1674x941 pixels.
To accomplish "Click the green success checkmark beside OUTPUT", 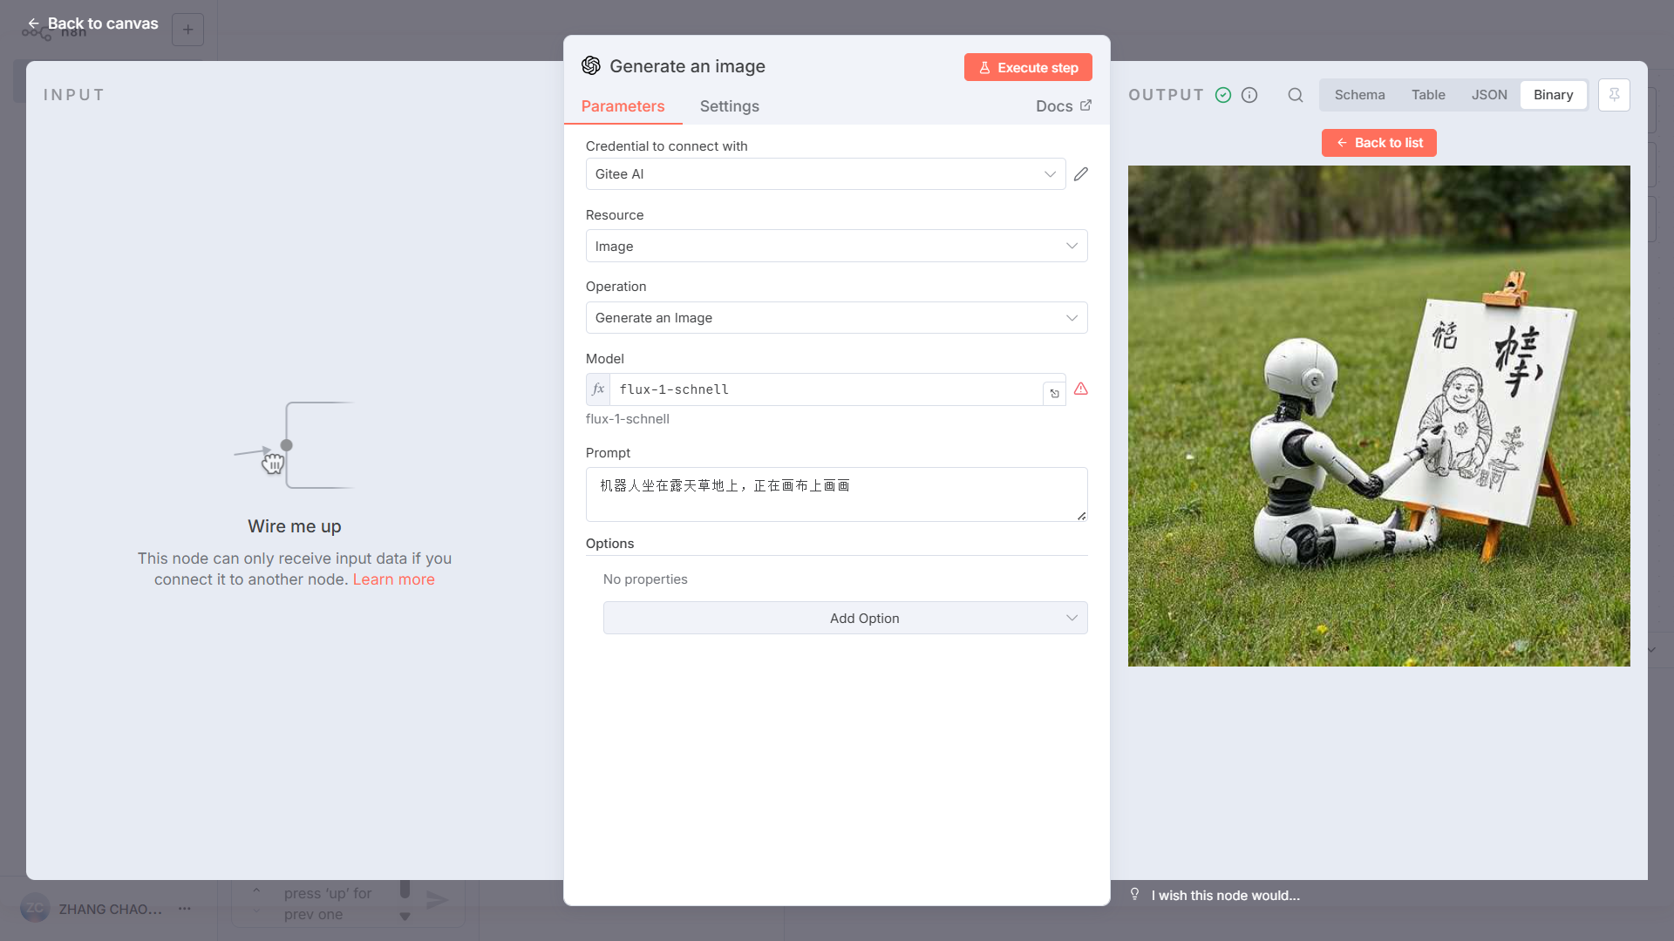I will [x=1222, y=95].
